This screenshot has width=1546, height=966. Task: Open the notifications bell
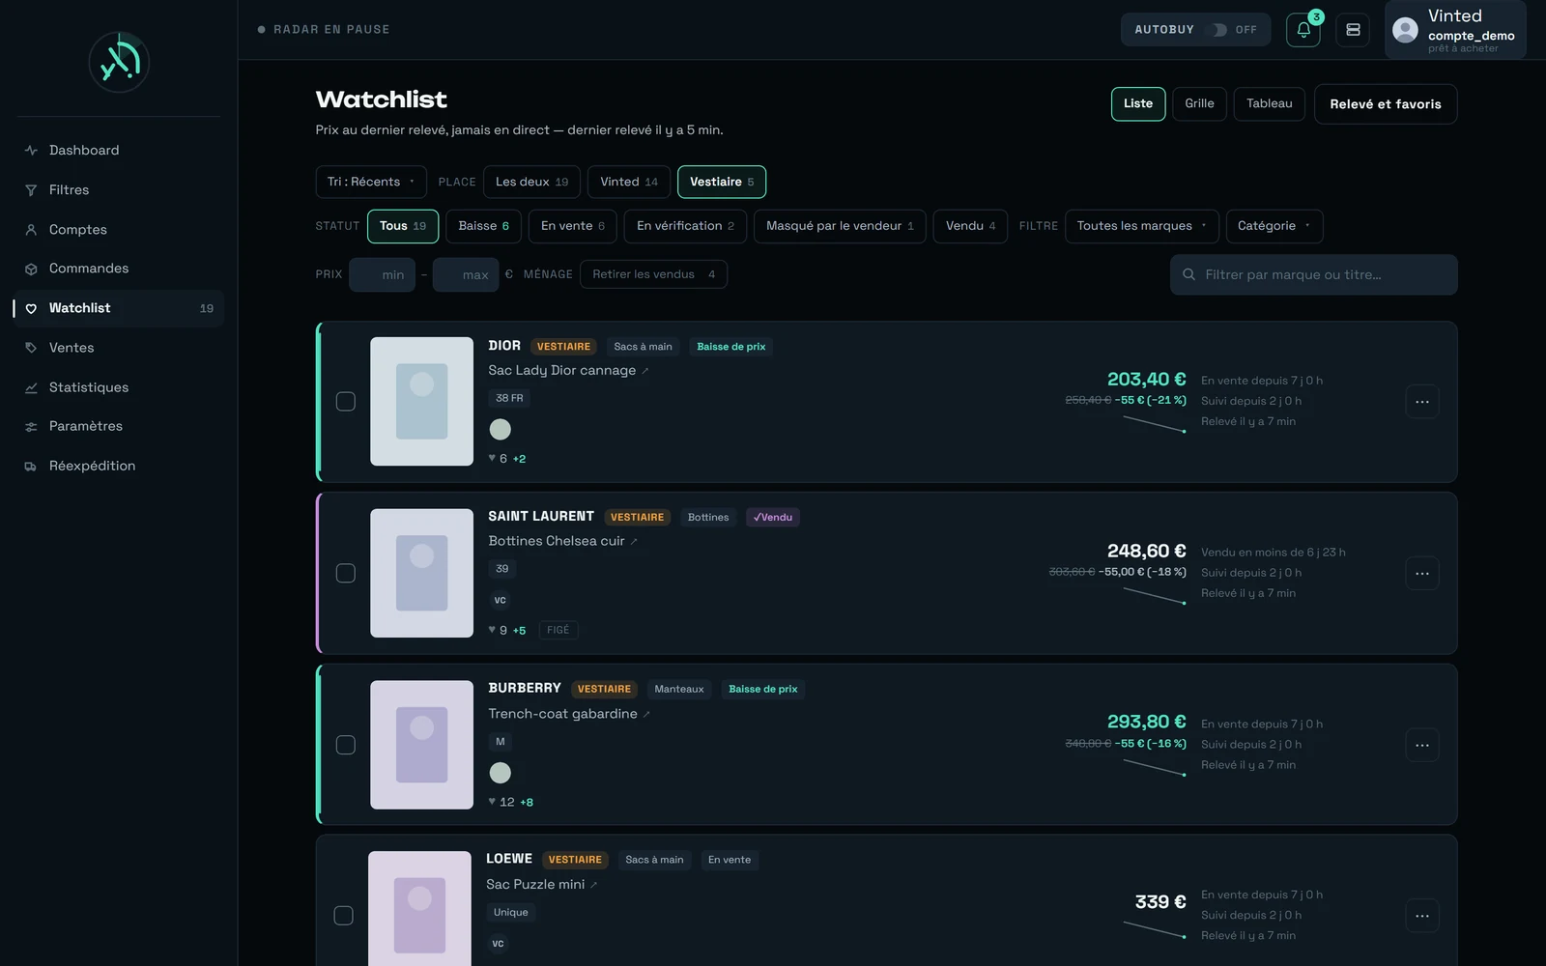(1303, 30)
